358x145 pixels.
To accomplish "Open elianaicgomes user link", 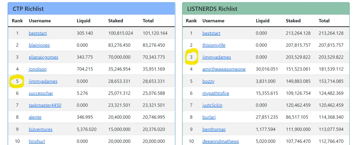I will point(43,57).
